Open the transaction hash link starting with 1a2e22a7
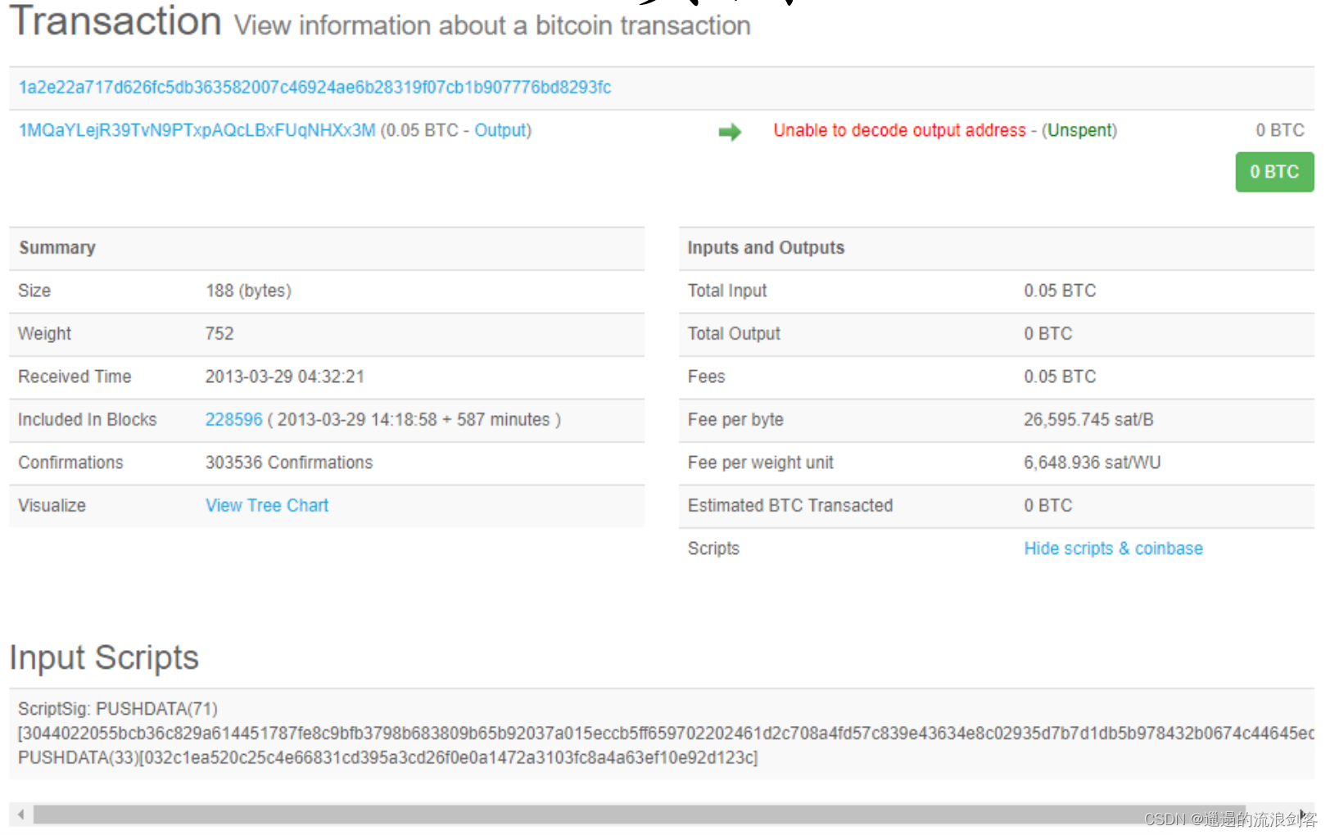The image size is (1330, 835). (x=314, y=88)
